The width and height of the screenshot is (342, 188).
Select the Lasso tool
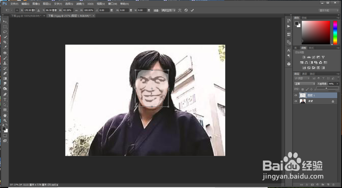[x=5, y=32]
